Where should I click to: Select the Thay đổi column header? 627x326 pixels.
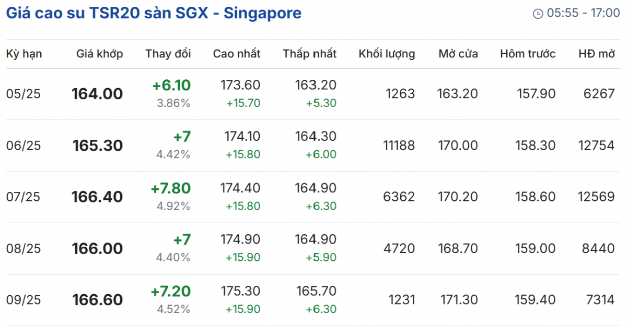[168, 54]
